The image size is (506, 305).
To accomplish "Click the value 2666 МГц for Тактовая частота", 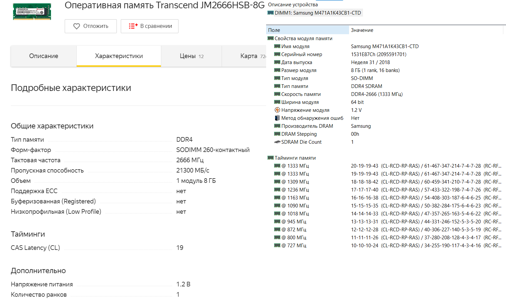I will (190, 160).
